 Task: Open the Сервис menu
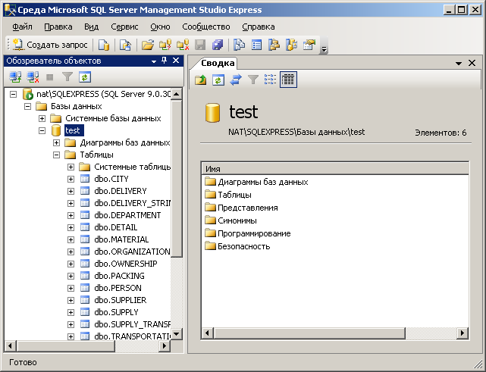coord(124,27)
